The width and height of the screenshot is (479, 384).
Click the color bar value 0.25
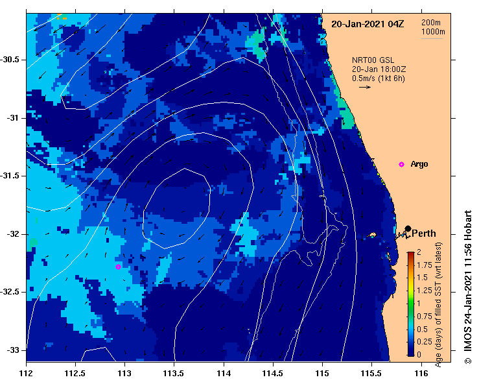425,342
